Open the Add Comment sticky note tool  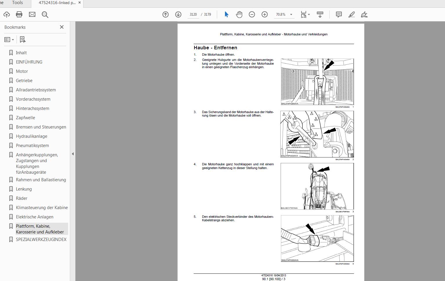pos(338,14)
